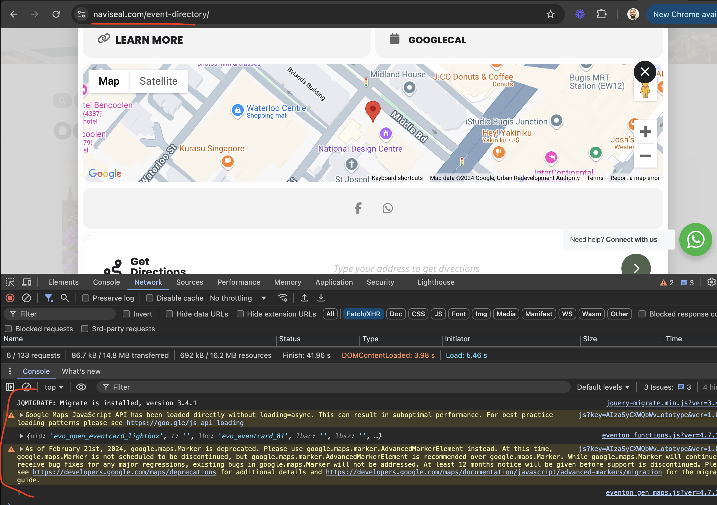The image size is (717, 505).
Task: Zoom out on the map
Action: [x=645, y=155]
